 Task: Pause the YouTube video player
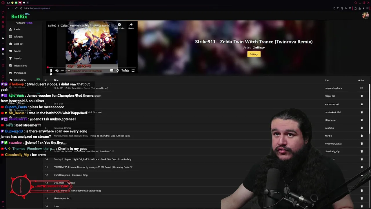point(51,70)
